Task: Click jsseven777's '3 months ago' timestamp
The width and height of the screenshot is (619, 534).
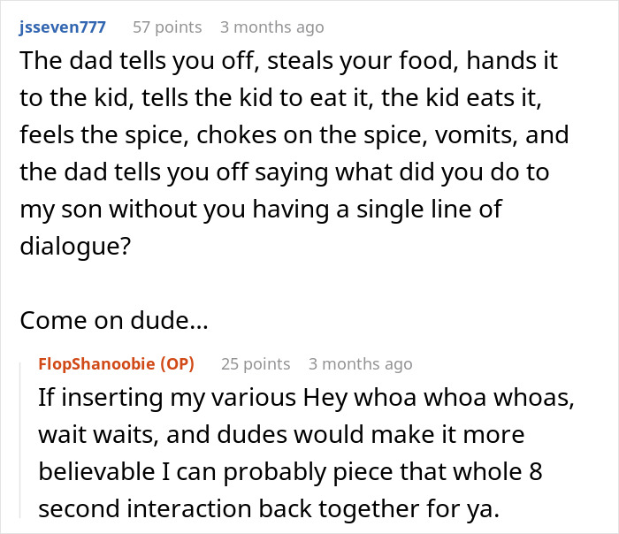Action: pos(271,27)
